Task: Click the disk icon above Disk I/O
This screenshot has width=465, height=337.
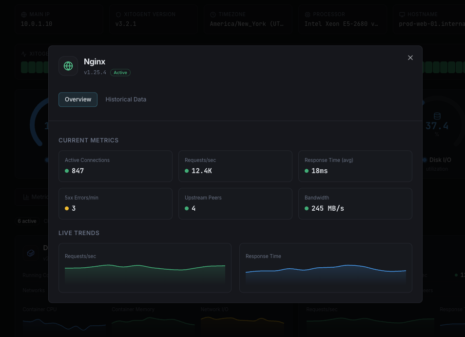Action: 437,116
